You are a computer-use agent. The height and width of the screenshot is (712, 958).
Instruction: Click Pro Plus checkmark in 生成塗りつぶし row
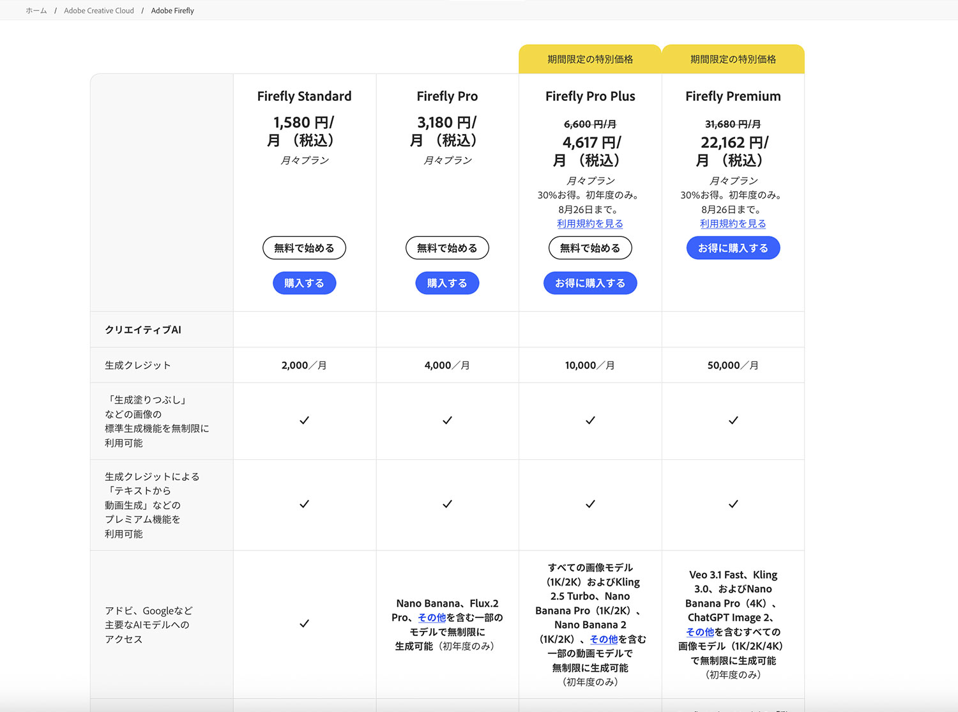590,420
